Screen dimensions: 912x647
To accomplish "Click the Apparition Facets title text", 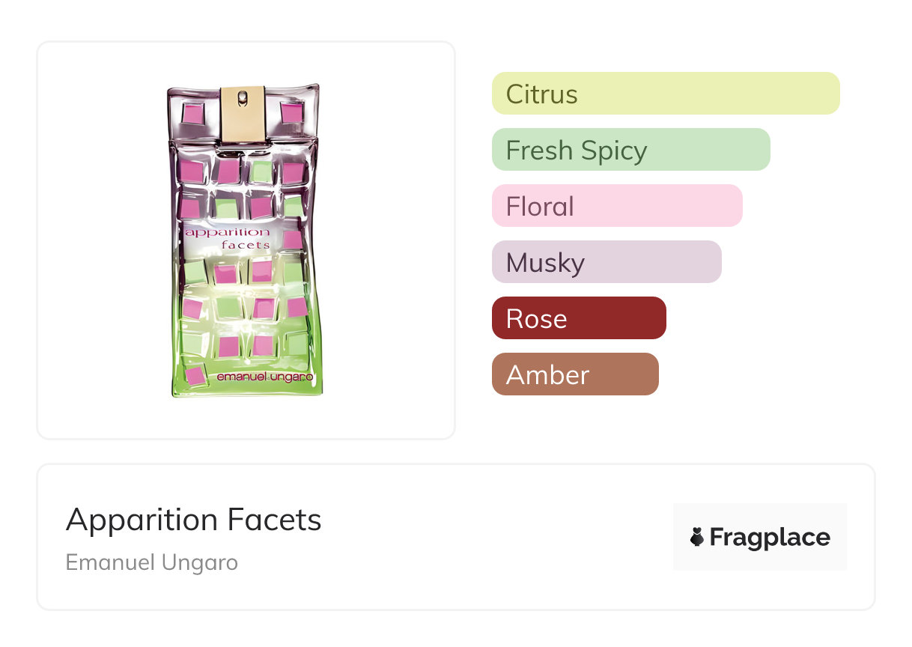I will 193,520.
